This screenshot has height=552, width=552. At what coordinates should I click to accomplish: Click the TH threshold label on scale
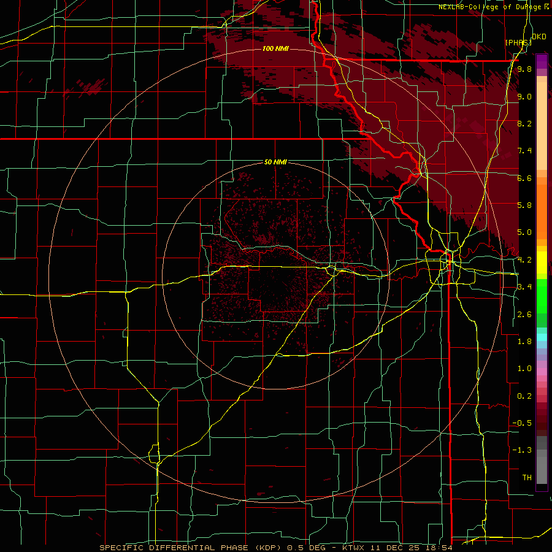[527, 478]
